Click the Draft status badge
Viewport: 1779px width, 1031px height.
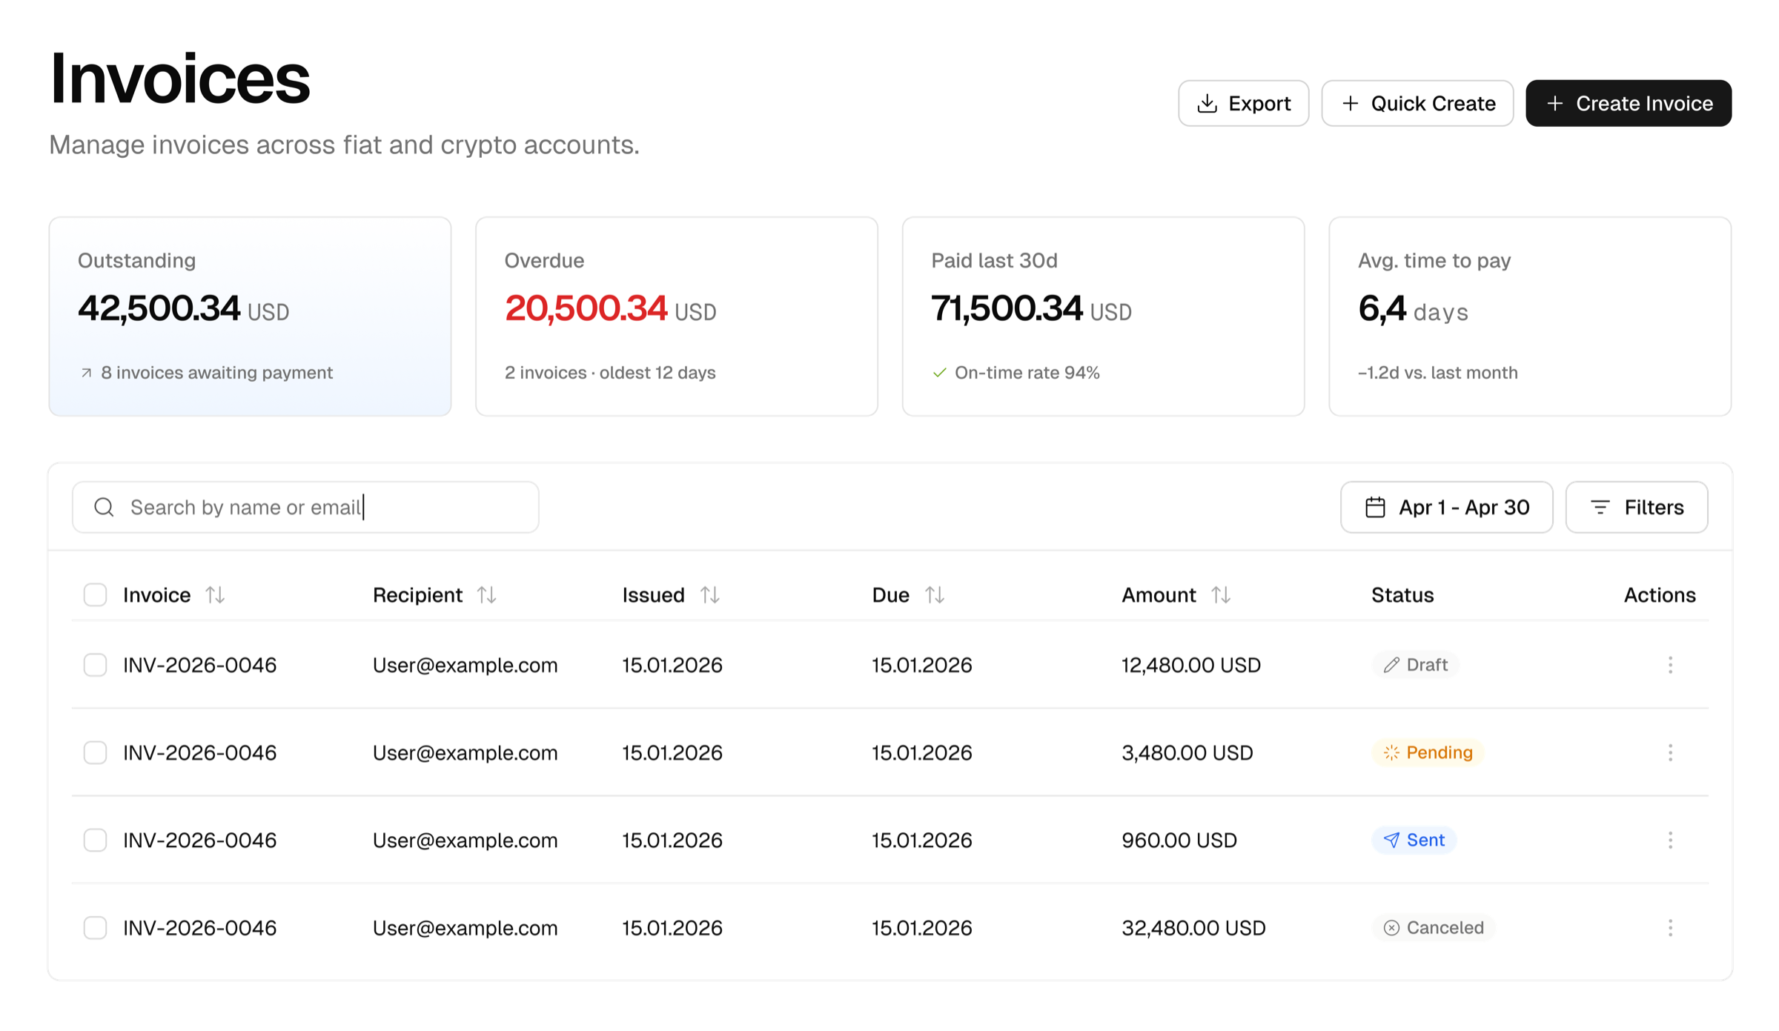point(1415,665)
